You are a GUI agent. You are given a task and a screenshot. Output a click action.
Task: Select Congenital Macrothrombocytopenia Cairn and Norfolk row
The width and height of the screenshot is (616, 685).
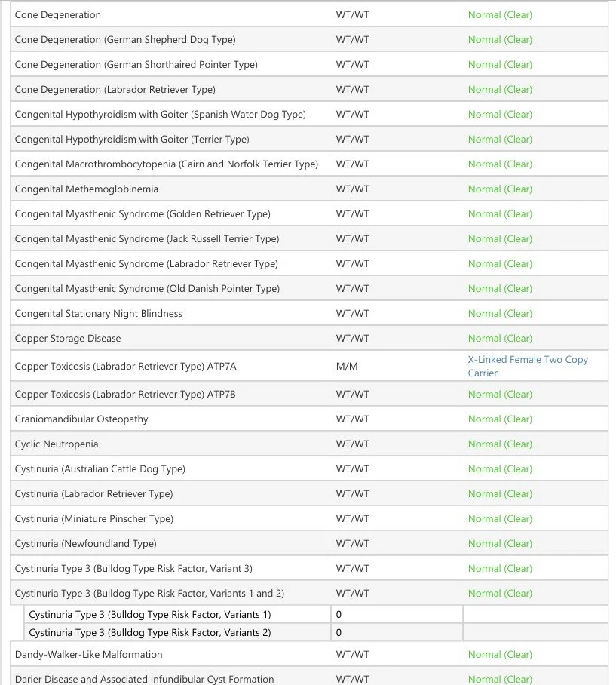309,164
